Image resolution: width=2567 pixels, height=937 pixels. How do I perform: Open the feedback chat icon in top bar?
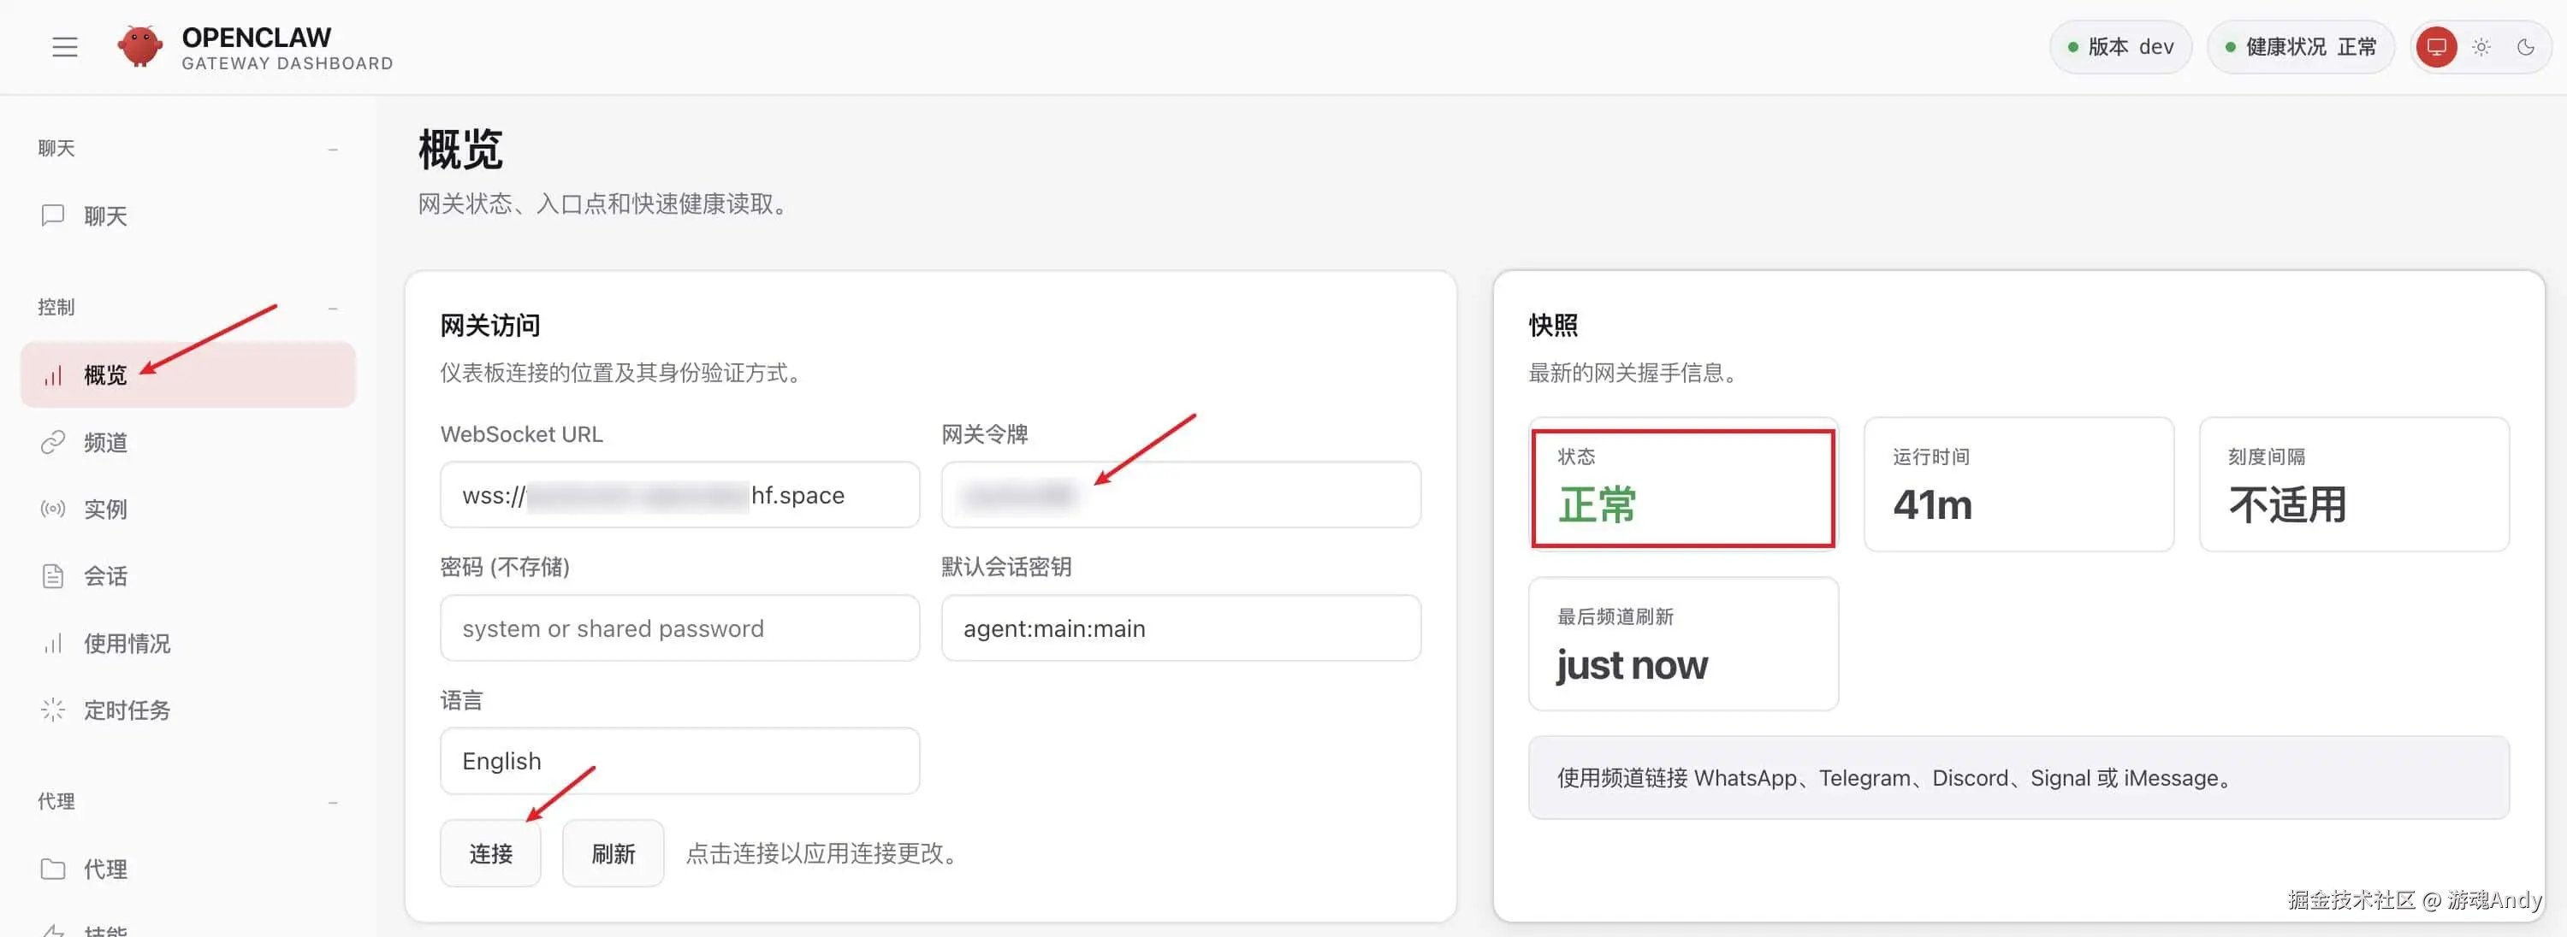click(x=2435, y=47)
